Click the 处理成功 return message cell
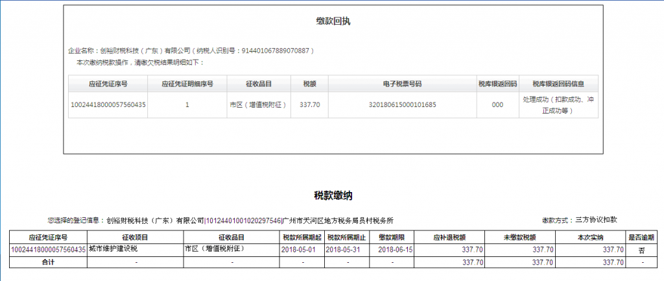Image resolution: width=664 pixels, height=281 pixels. click(558, 104)
